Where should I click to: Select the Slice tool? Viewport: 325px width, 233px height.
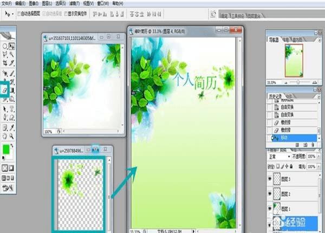coord(12,63)
